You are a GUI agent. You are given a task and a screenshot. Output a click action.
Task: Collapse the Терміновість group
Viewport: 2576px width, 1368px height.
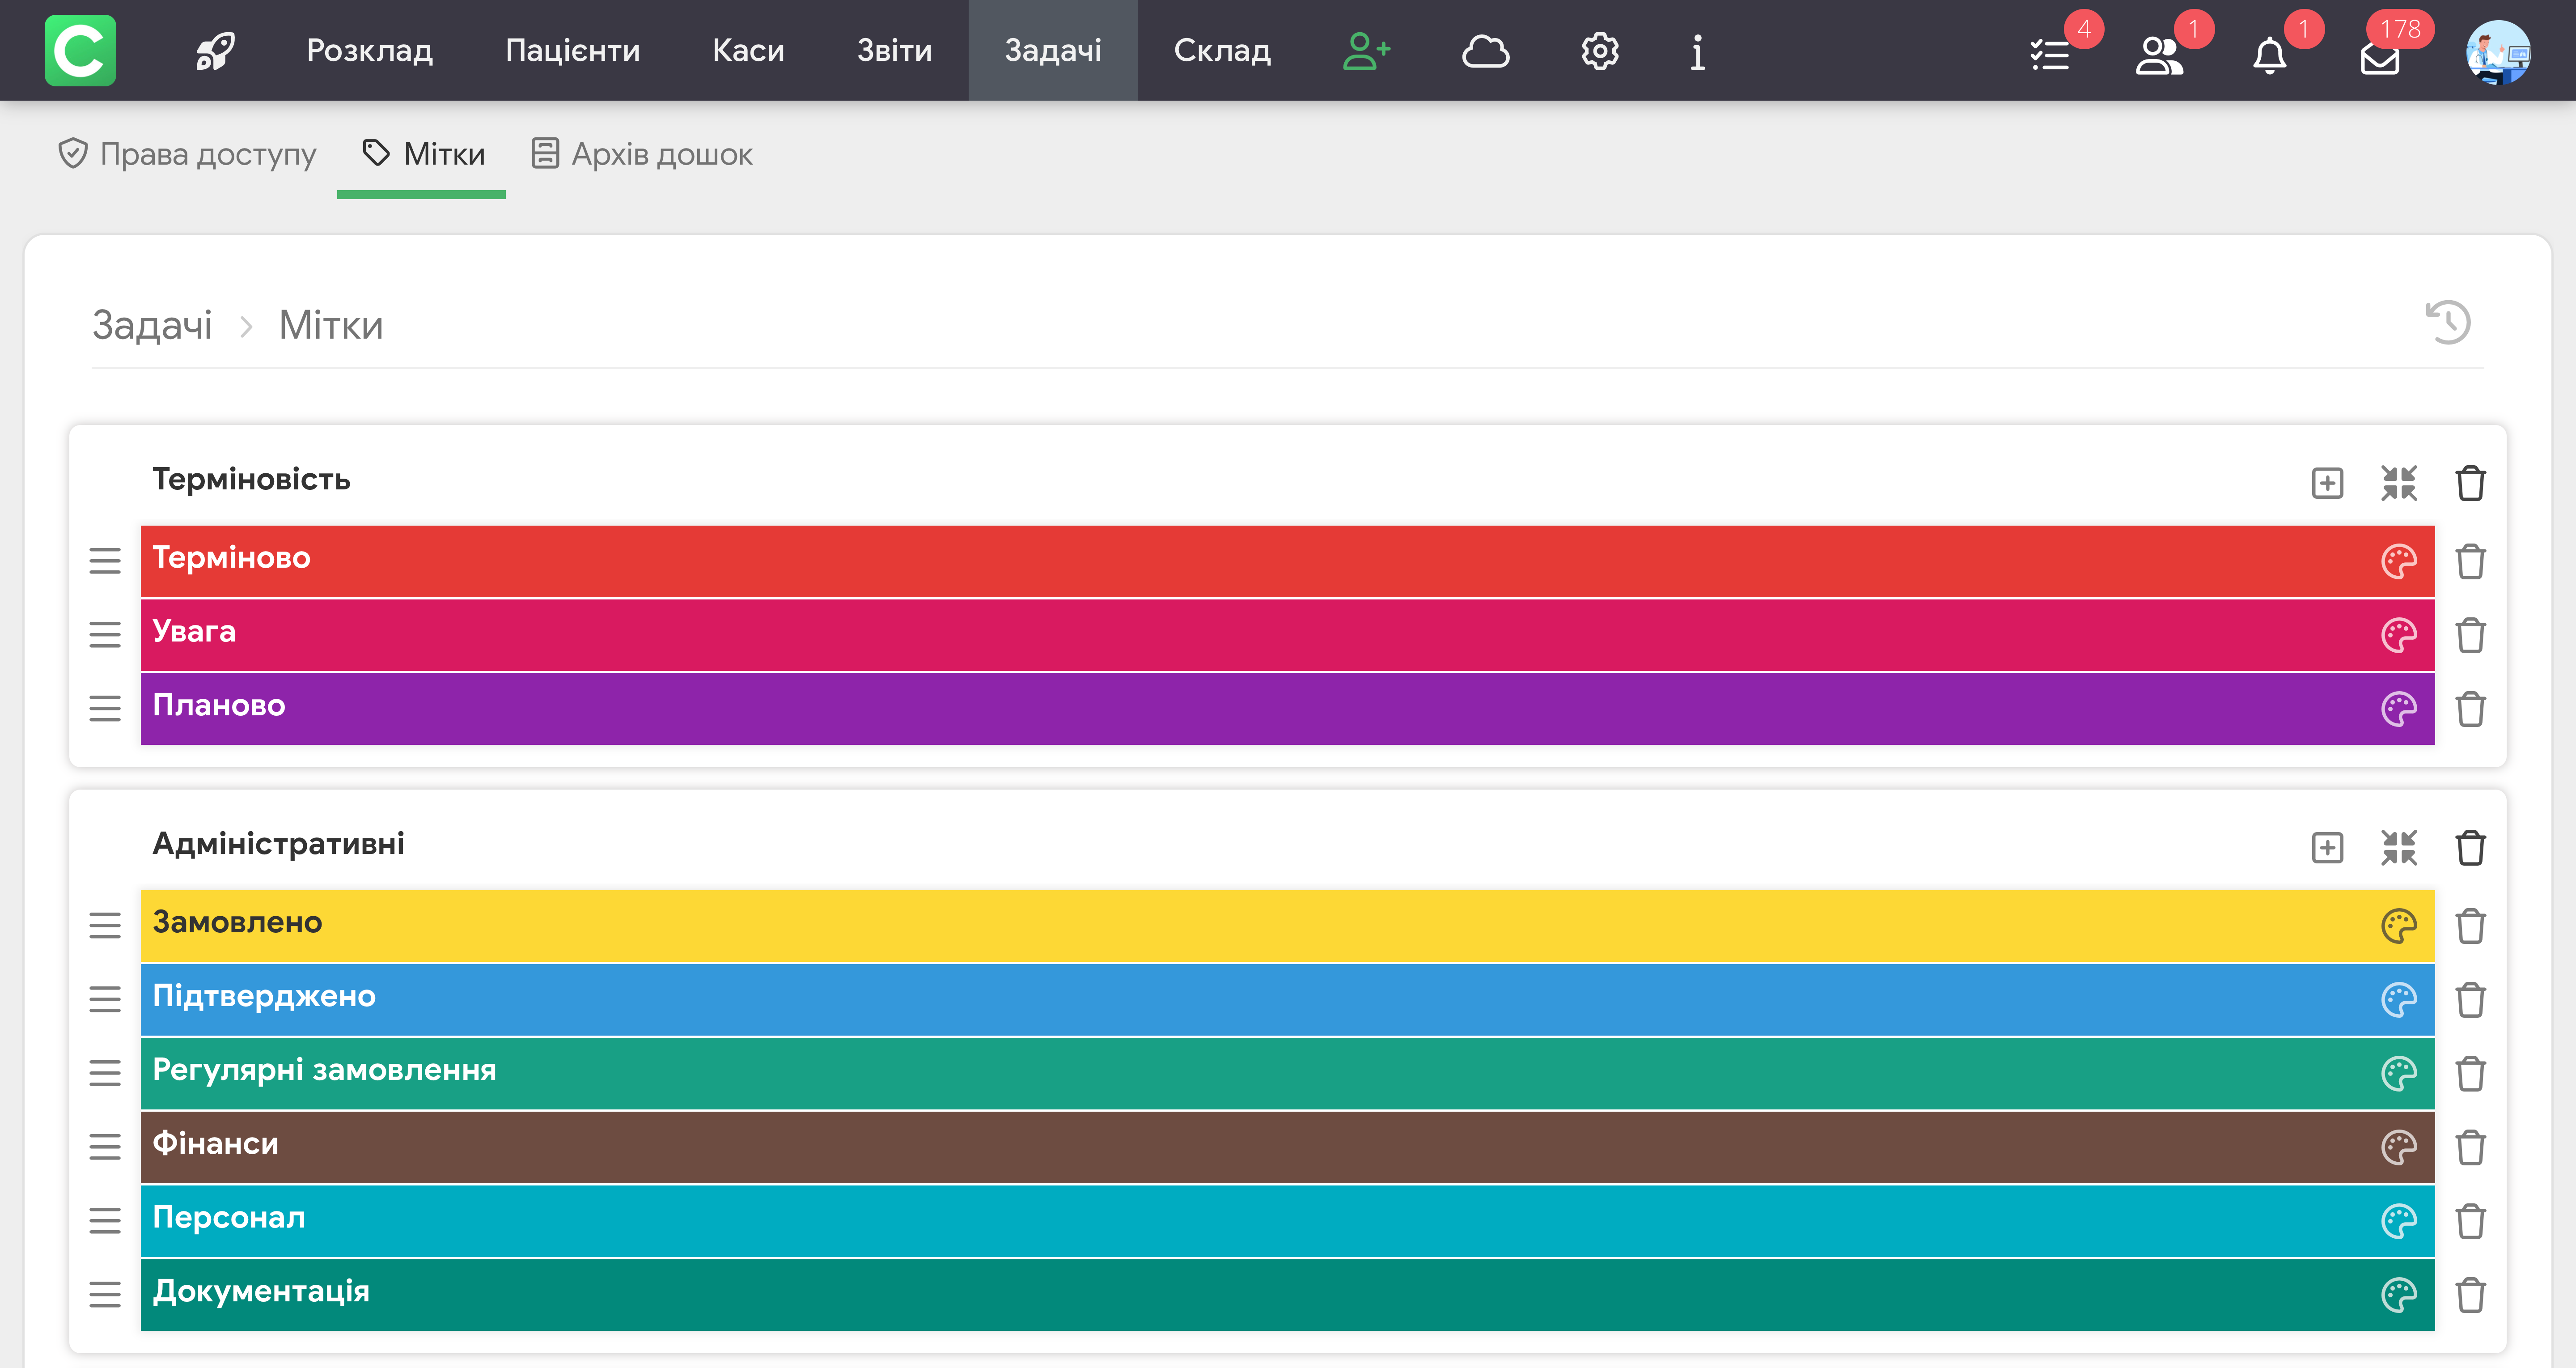(2398, 483)
